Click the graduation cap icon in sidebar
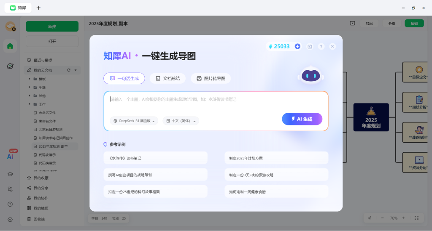Screen dimensions: 432x231 10,174
